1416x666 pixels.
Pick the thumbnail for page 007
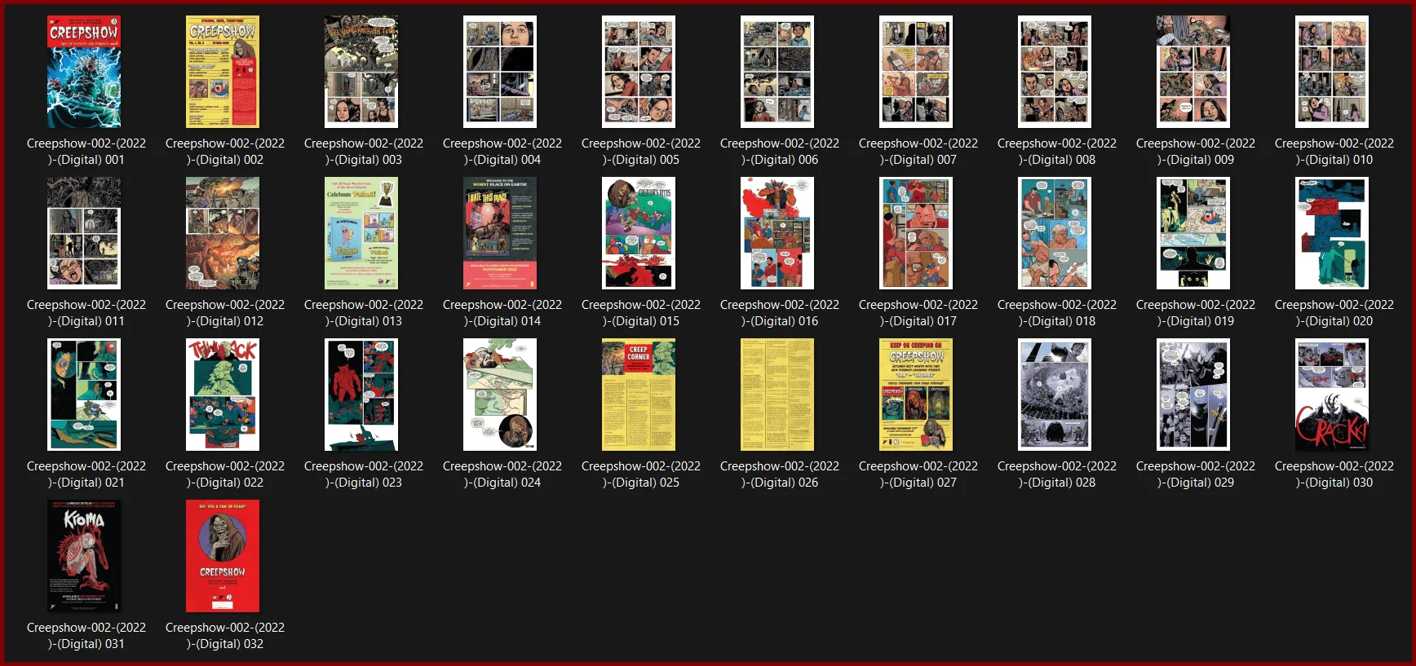pos(916,72)
